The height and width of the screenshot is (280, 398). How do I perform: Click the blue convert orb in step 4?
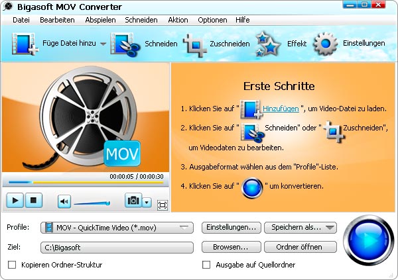(x=252, y=188)
